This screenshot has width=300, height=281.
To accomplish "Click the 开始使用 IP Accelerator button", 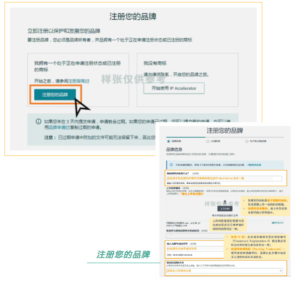I will point(174,88).
